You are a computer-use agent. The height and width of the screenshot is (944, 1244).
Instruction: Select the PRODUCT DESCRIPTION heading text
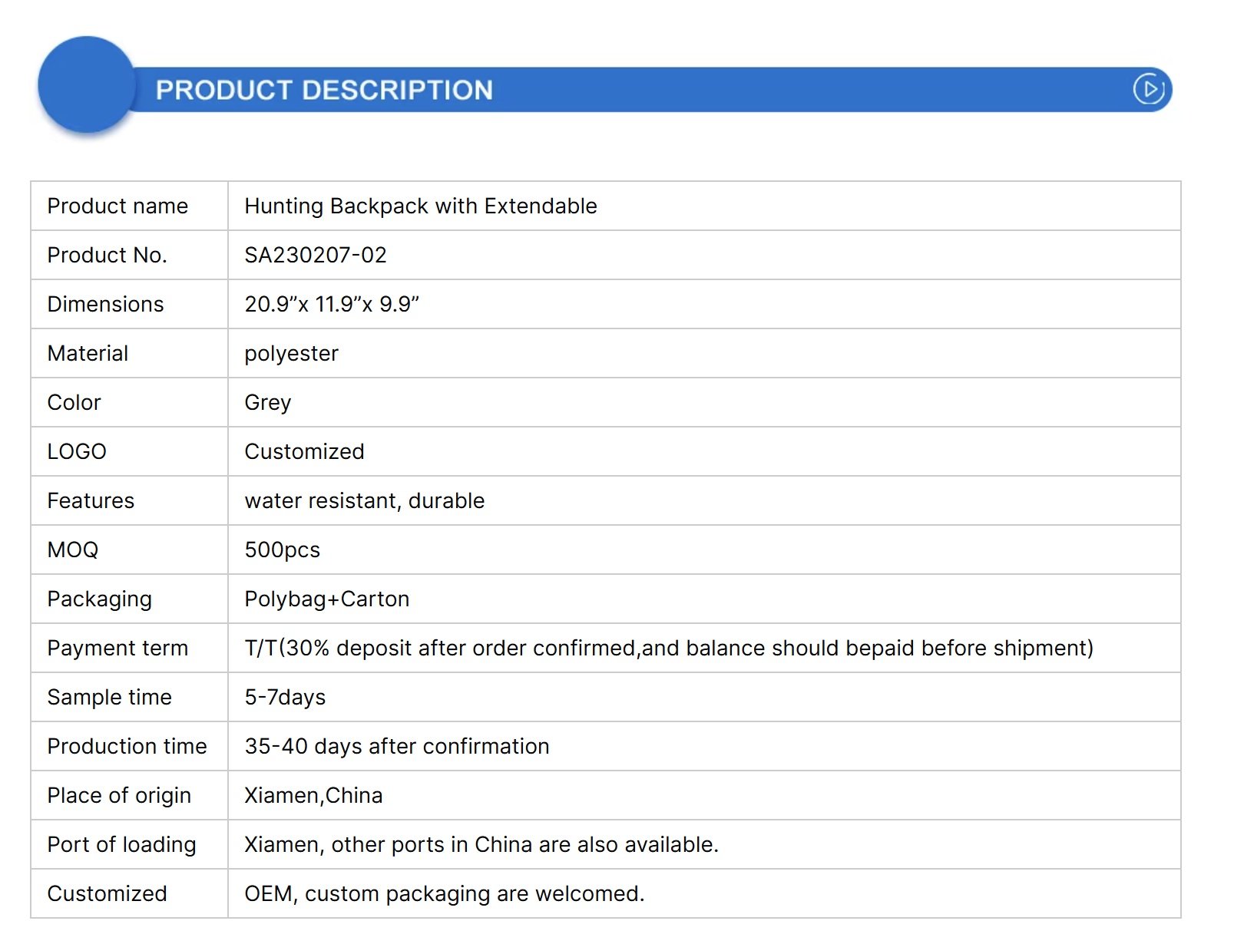coord(324,90)
